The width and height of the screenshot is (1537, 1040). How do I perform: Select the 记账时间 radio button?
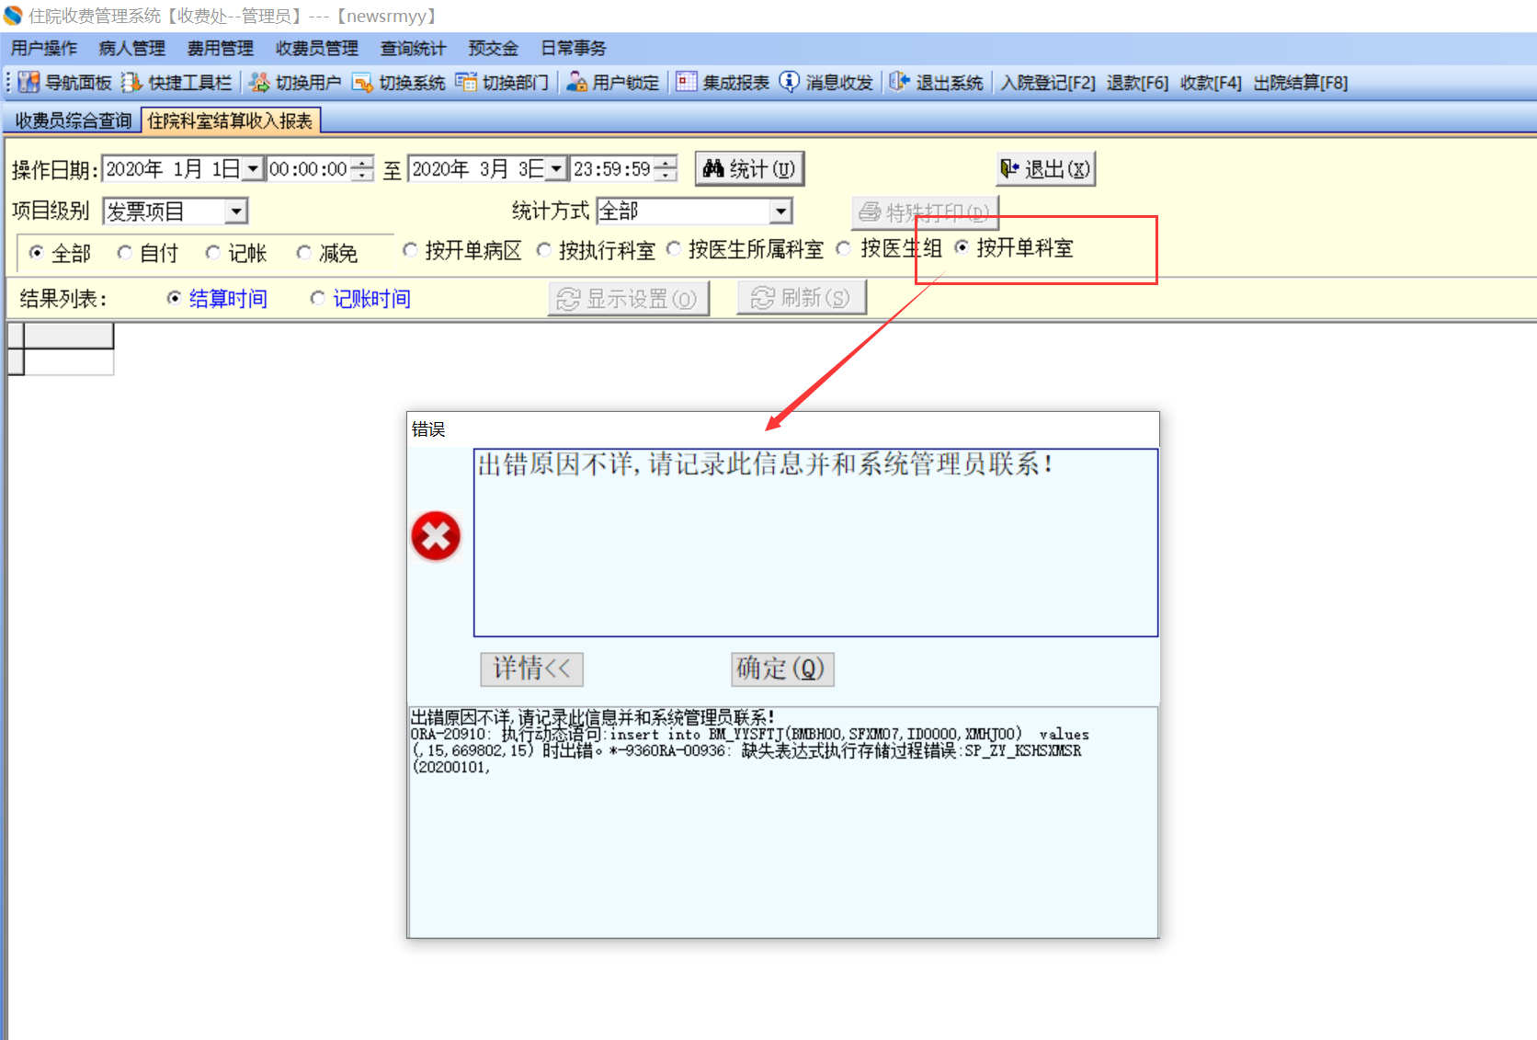(x=318, y=298)
